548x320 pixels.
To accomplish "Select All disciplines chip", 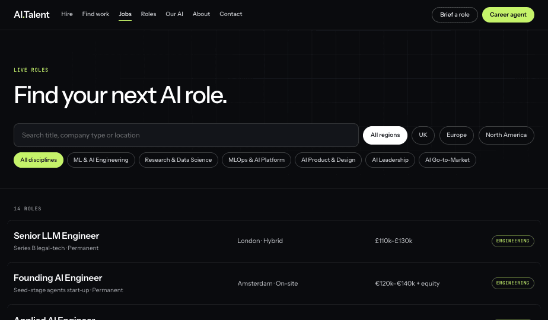I will click(39, 160).
